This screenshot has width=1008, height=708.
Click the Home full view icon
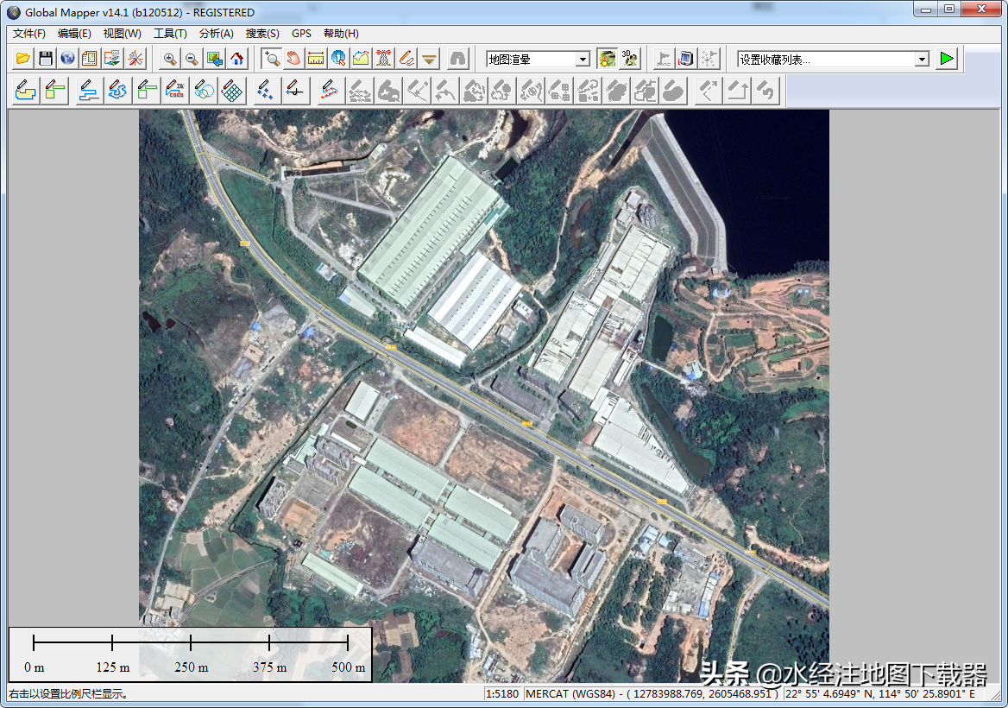pyautogui.click(x=237, y=59)
